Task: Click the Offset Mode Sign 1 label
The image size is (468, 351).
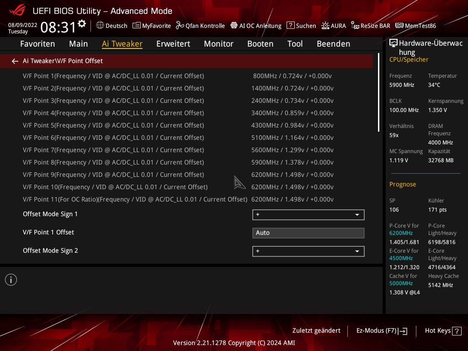Action: point(50,214)
